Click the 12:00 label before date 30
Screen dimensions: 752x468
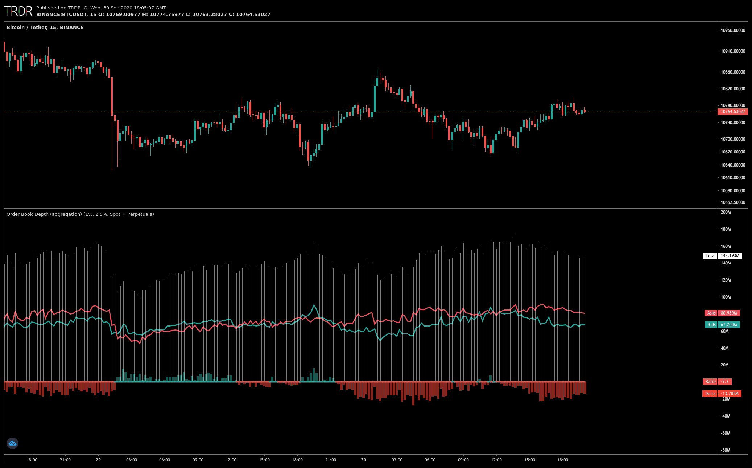click(231, 460)
